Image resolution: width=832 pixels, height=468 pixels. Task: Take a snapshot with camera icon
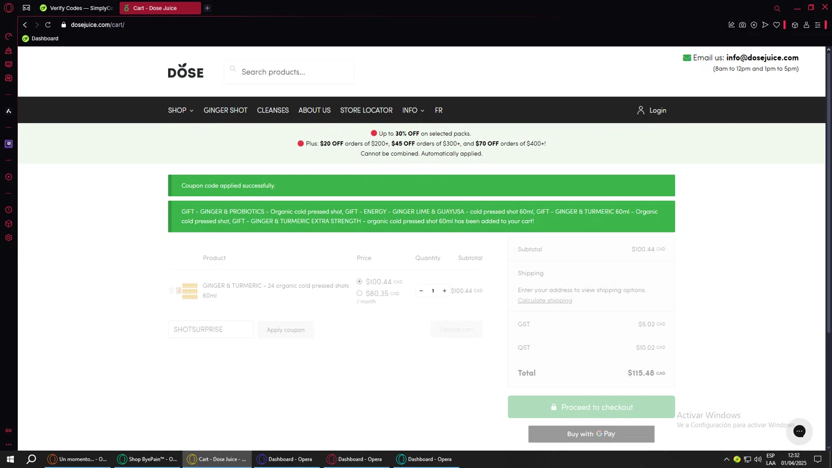[743, 24]
